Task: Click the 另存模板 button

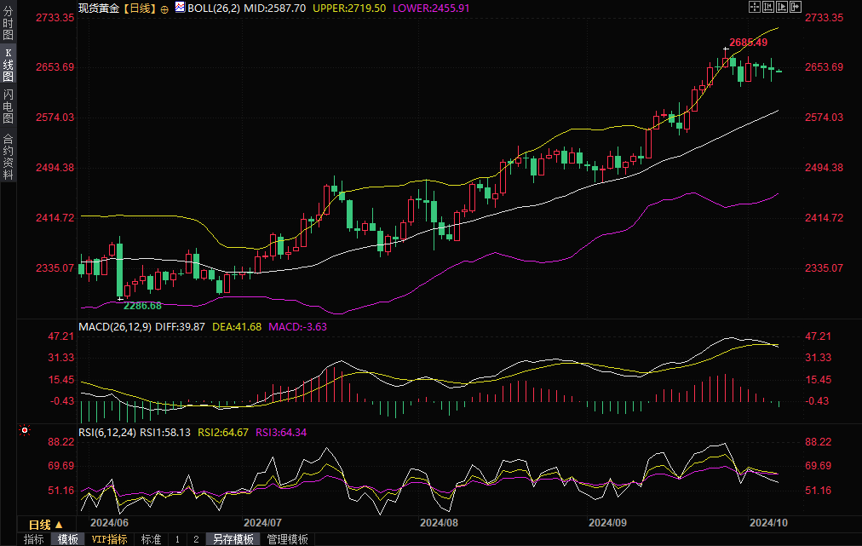Action: coord(233,539)
